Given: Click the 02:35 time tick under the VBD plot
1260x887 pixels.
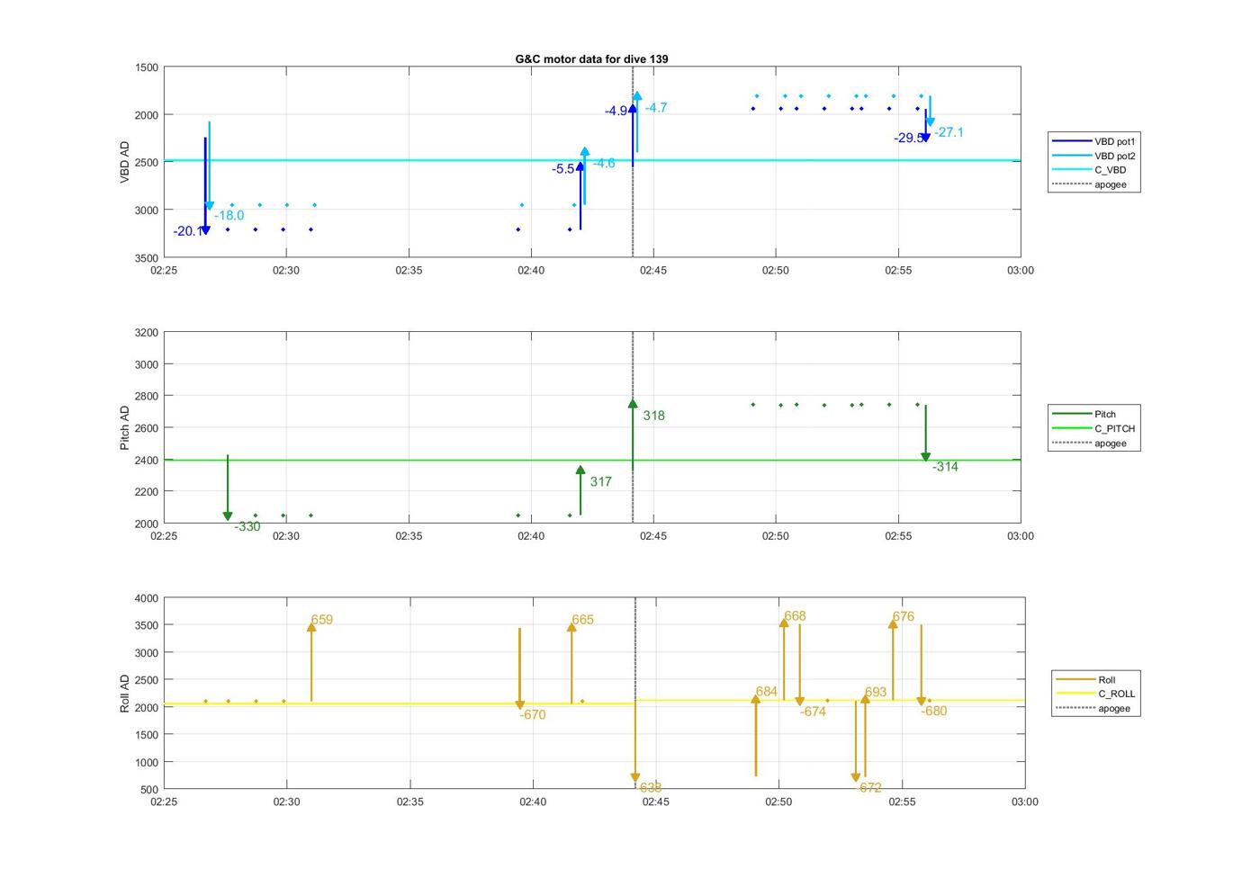Looking at the screenshot, I should [409, 270].
